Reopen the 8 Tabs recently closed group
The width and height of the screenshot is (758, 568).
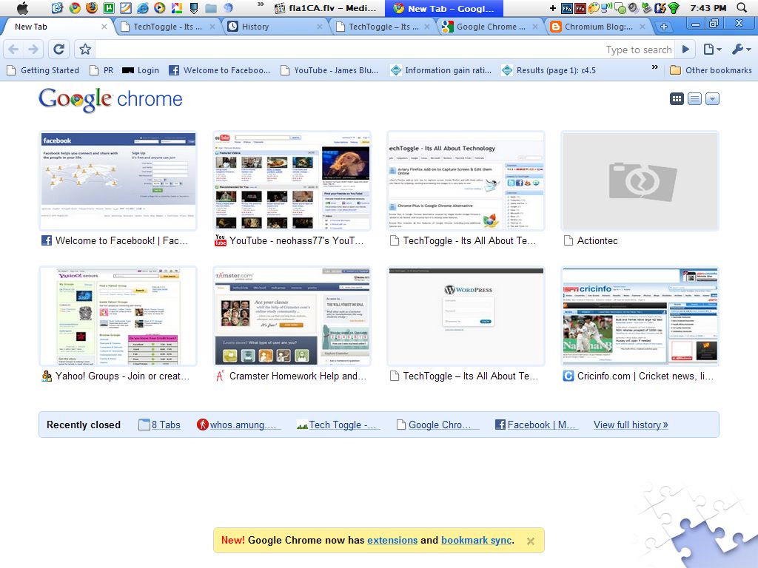pyautogui.click(x=160, y=425)
